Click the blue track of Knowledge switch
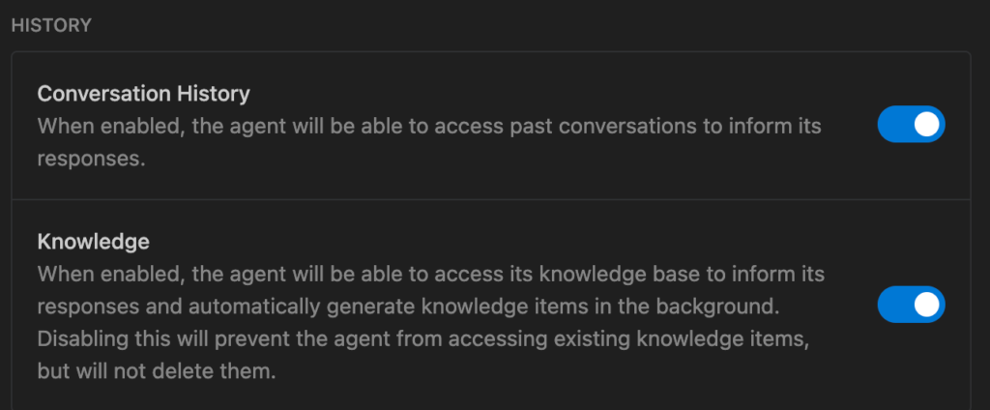 (x=893, y=305)
